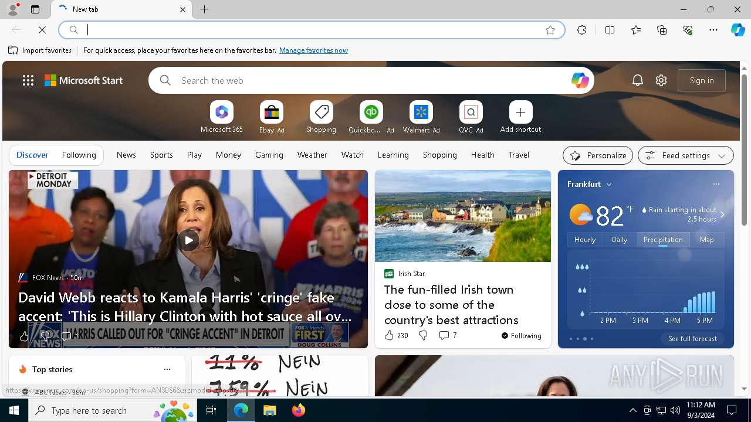This screenshot has width=751, height=422.
Task: Open page settings gear icon
Action: [661, 80]
